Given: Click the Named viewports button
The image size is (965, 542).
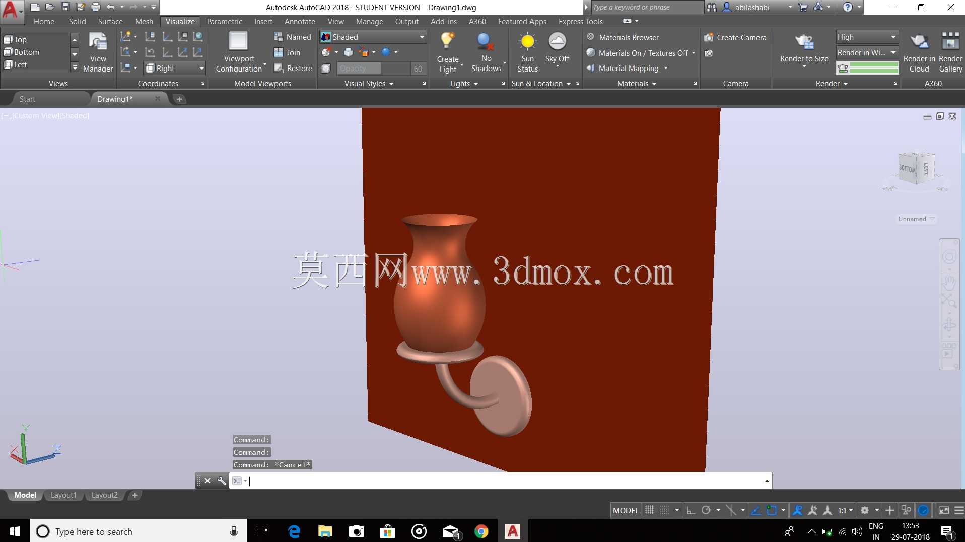Looking at the screenshot, I should point(293,37).
